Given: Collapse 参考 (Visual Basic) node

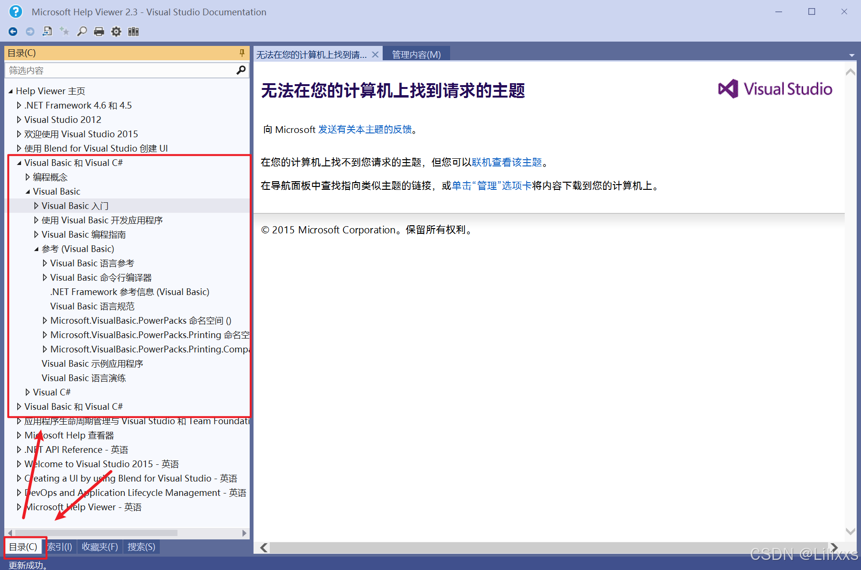Looking at the screenshot, I should [x=36, y=249].
